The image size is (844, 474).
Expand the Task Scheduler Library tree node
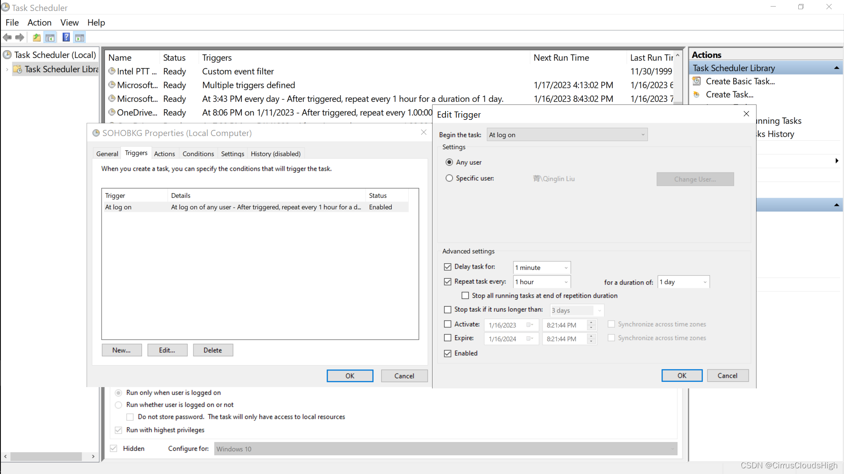[x=7, y=69]
